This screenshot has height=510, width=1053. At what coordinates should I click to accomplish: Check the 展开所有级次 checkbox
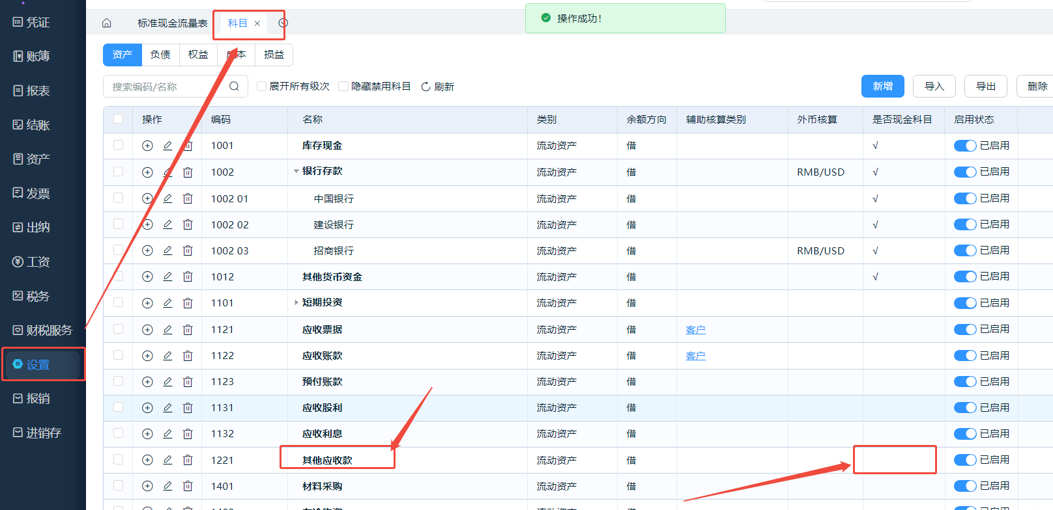(x=262, y=87)
